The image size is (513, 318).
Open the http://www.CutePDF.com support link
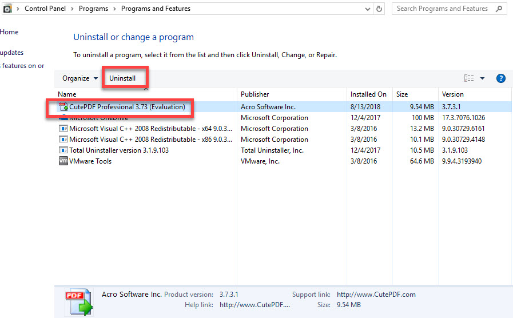(376, 295)
